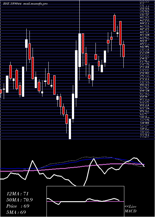Click the 50MA : 70.9 value
This screenshot has width=155, height=217.
(x=20, y=200)
